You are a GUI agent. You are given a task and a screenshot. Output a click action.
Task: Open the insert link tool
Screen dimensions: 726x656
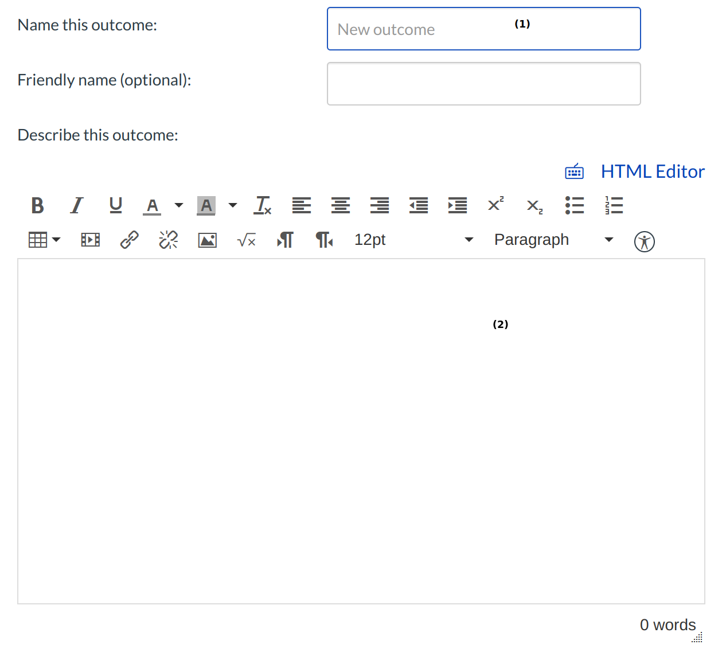tap(130, 240)
